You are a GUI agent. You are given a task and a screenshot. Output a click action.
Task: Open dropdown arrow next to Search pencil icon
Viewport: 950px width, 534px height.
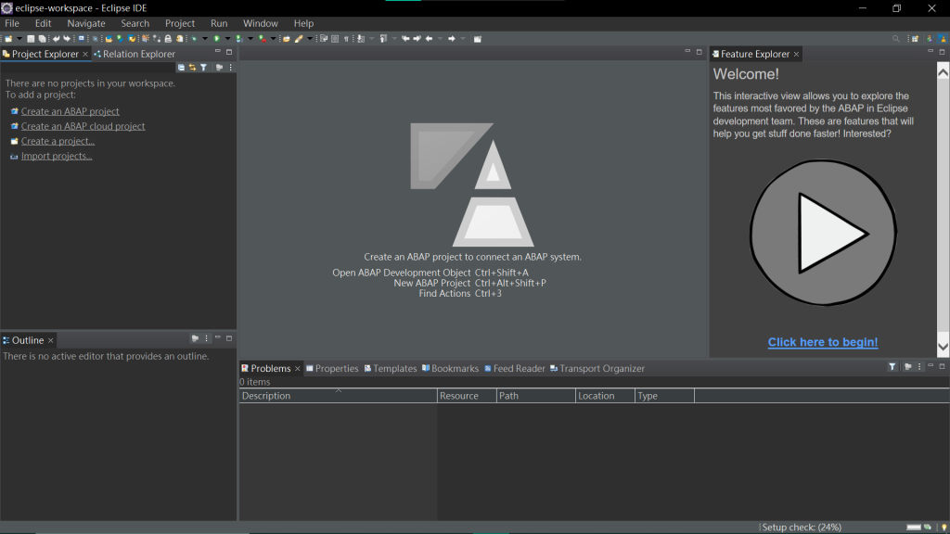(310, 39)
